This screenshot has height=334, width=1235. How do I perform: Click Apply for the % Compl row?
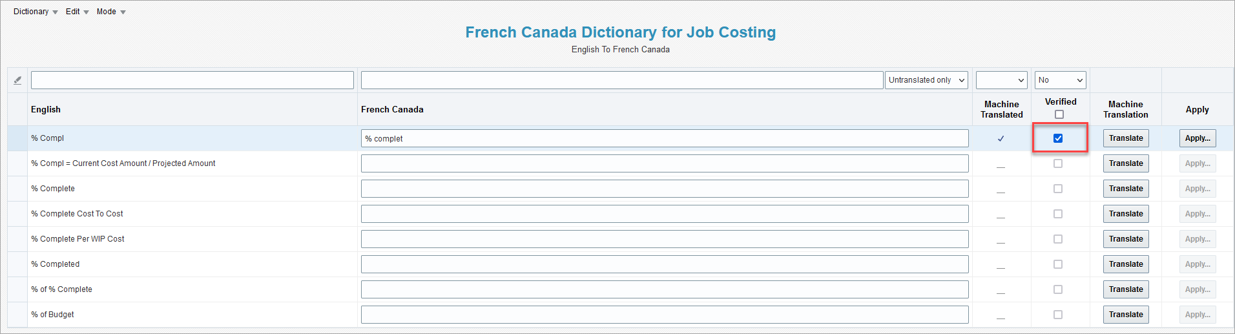[1198, 138]
